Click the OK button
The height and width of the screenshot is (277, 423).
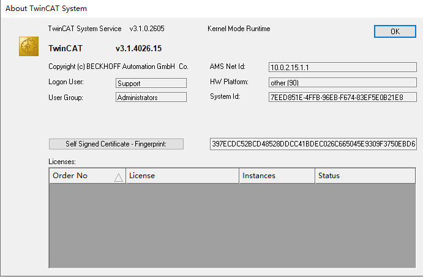[x=395, y=32]
